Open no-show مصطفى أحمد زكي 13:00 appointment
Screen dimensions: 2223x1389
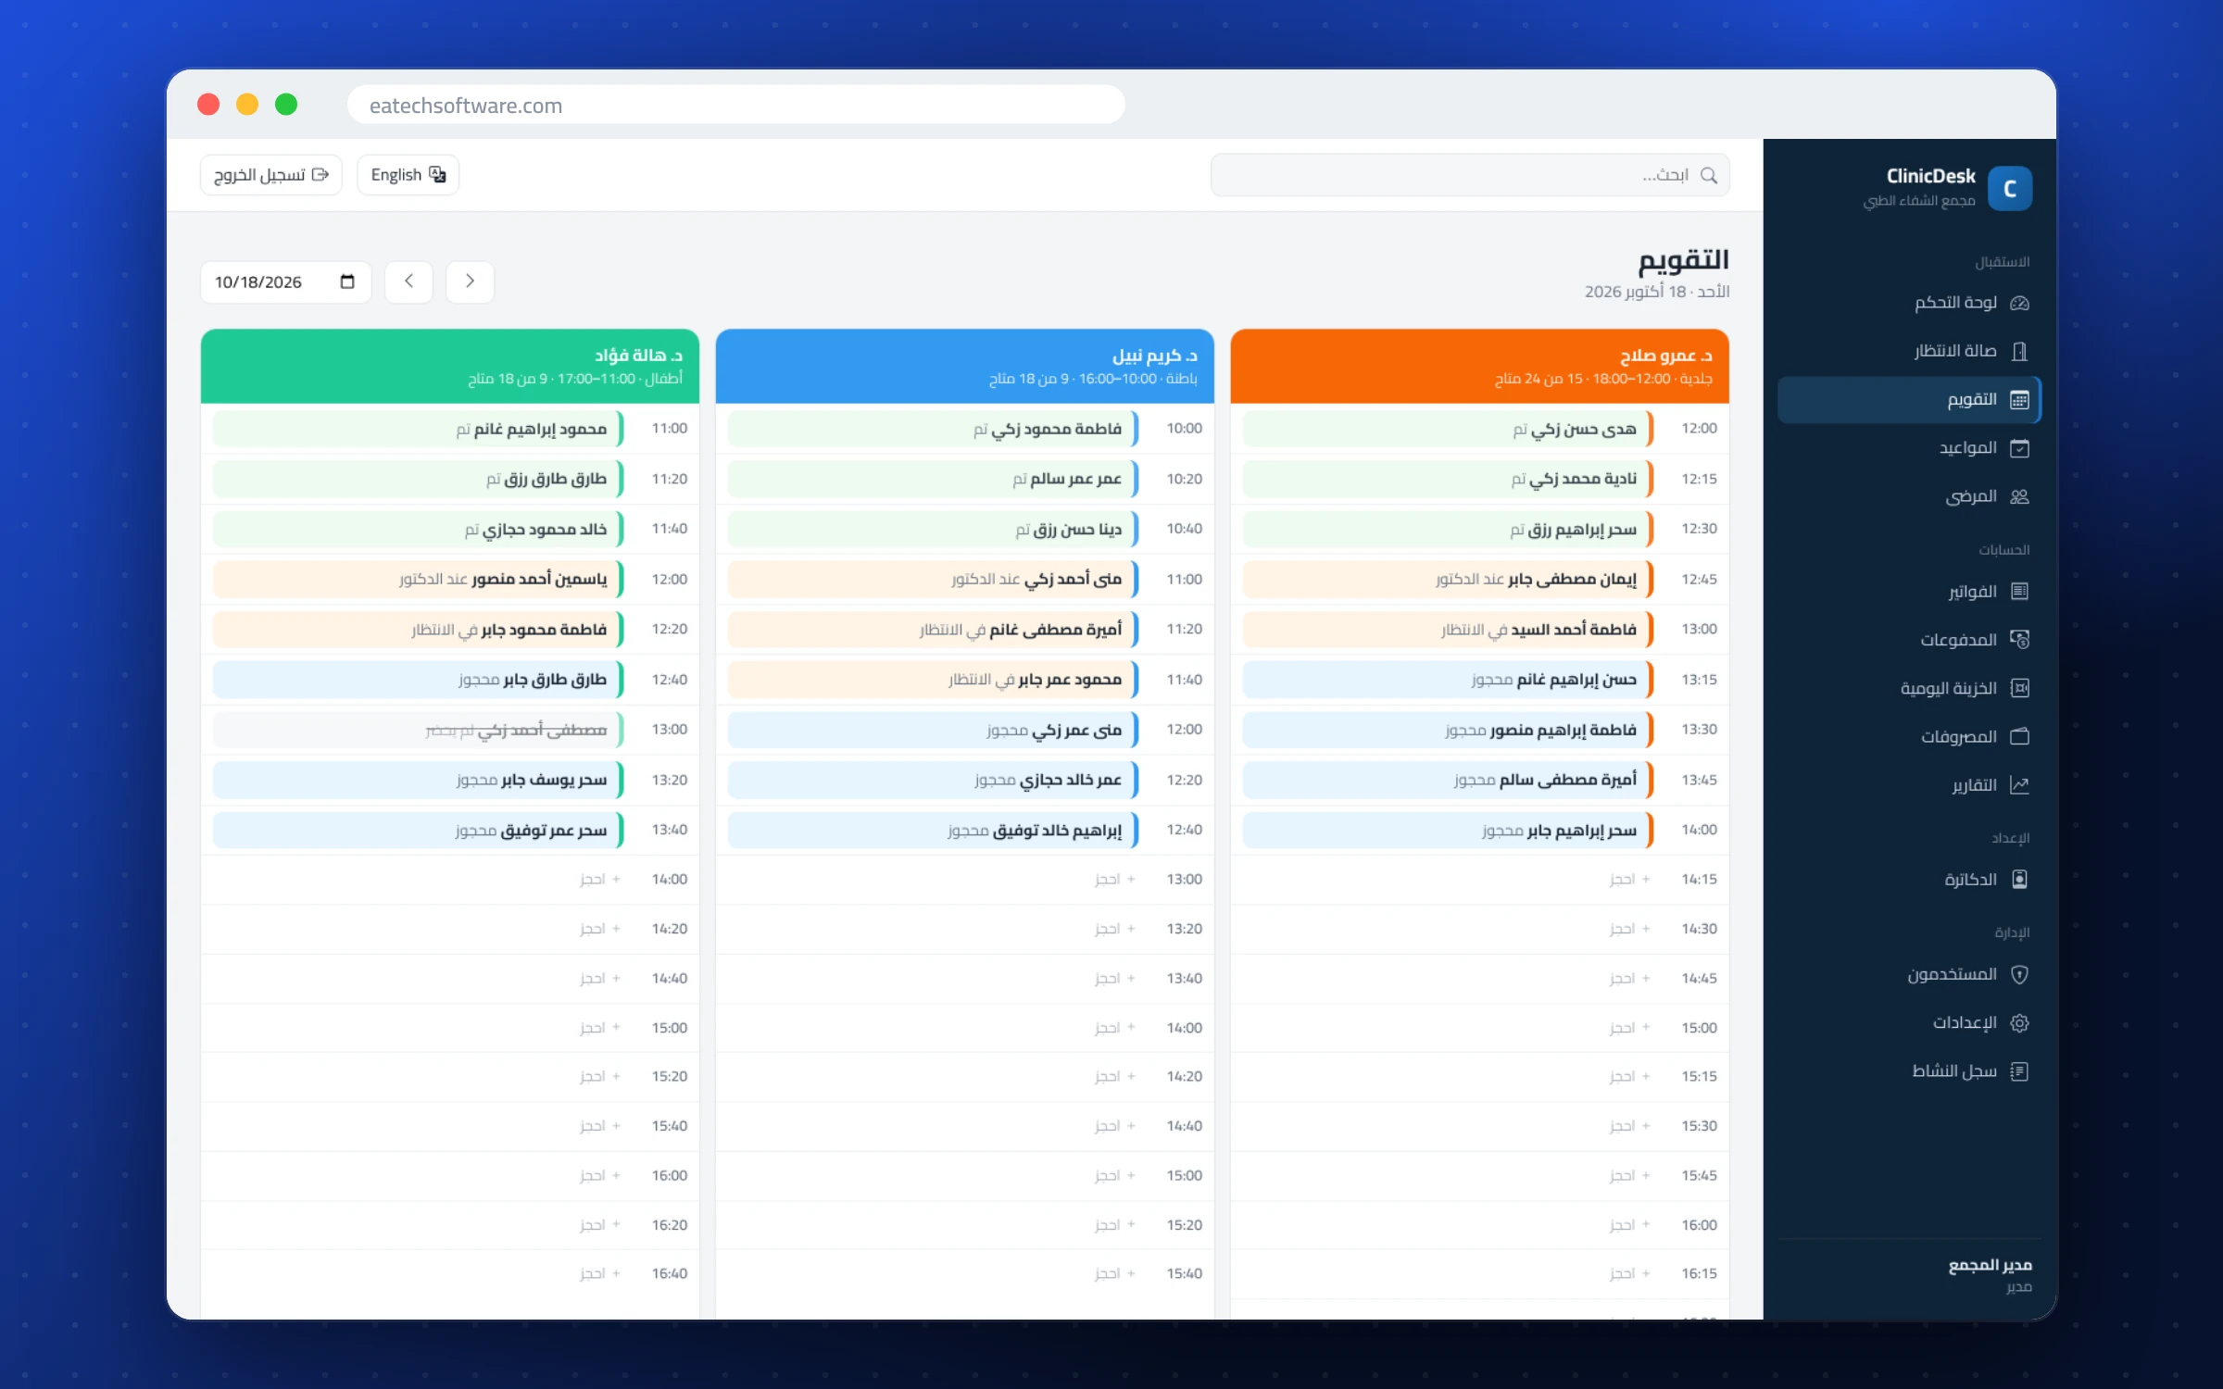pyautogui.click(x=418, y=730)
